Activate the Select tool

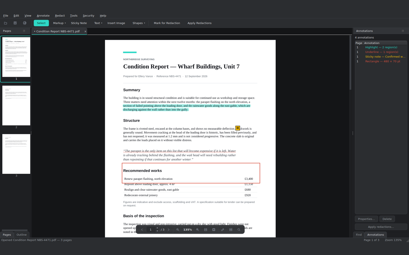click(x=41, y=23)
